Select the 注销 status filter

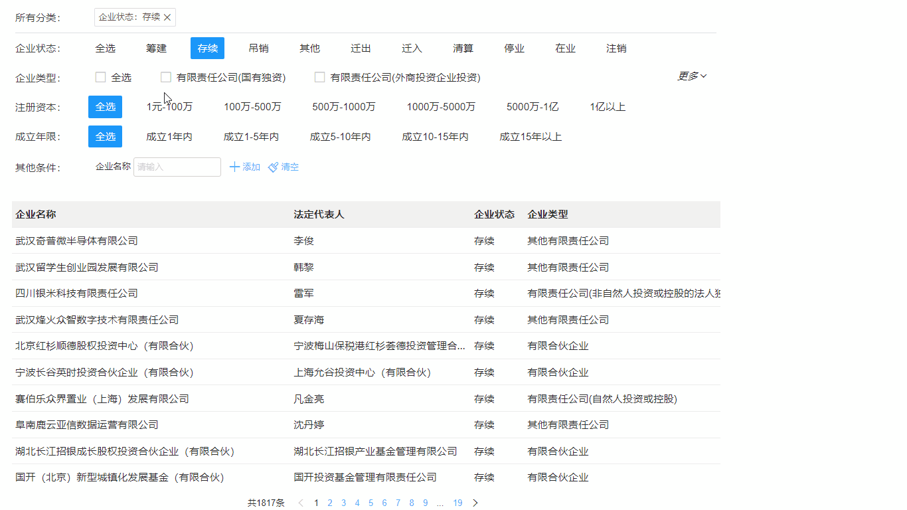(x=616, y=48)
